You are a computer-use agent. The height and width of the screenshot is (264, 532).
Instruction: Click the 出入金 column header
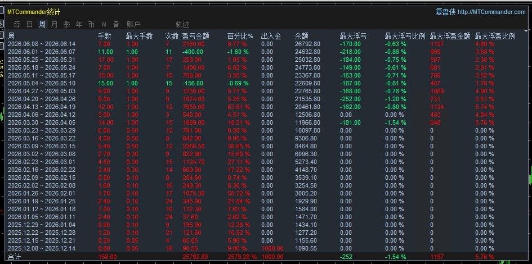coord(271,36)
